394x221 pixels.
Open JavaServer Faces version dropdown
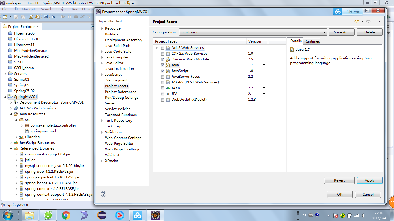pos(264,77)
